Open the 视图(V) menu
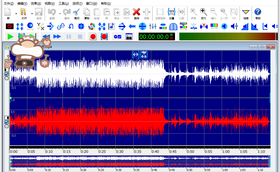Screen dimensions: 280x172 click(50, 3)
